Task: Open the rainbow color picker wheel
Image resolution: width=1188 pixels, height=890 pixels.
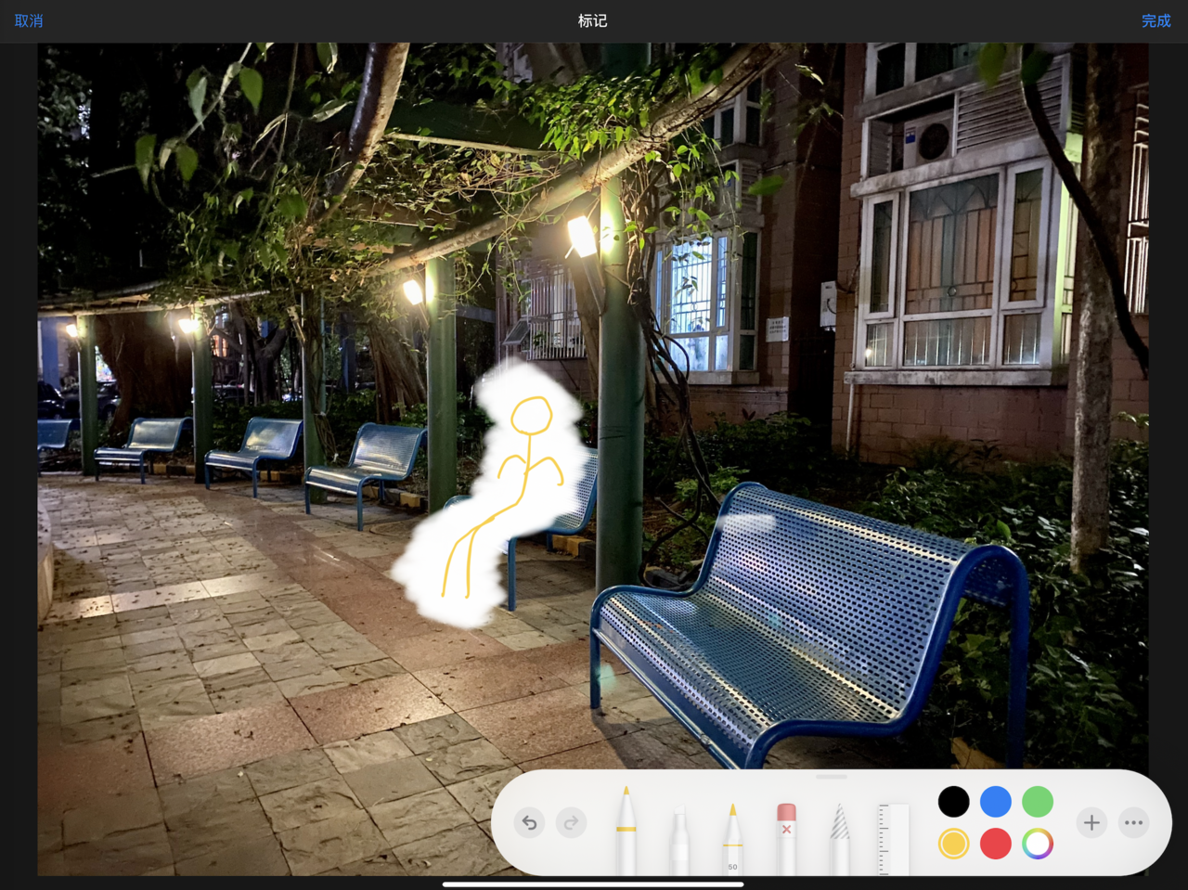Action: pyautogui.click(x=1038, y=844)
